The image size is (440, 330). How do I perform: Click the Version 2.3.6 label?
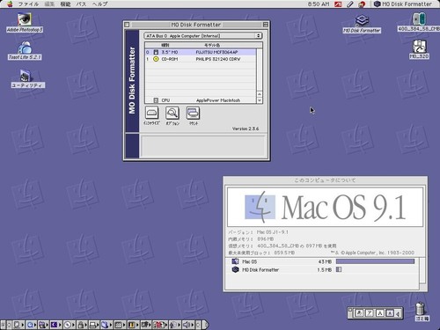click(x=246, y=128)
